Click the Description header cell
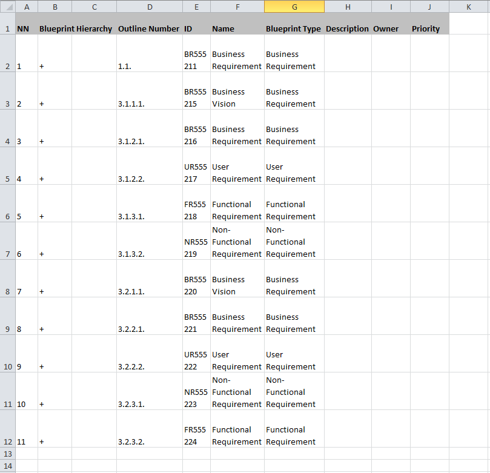The height and width of the screenshot is (473, 490). pos(348,24)
